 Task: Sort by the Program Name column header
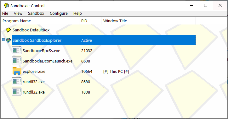click(x=40, y=21)
